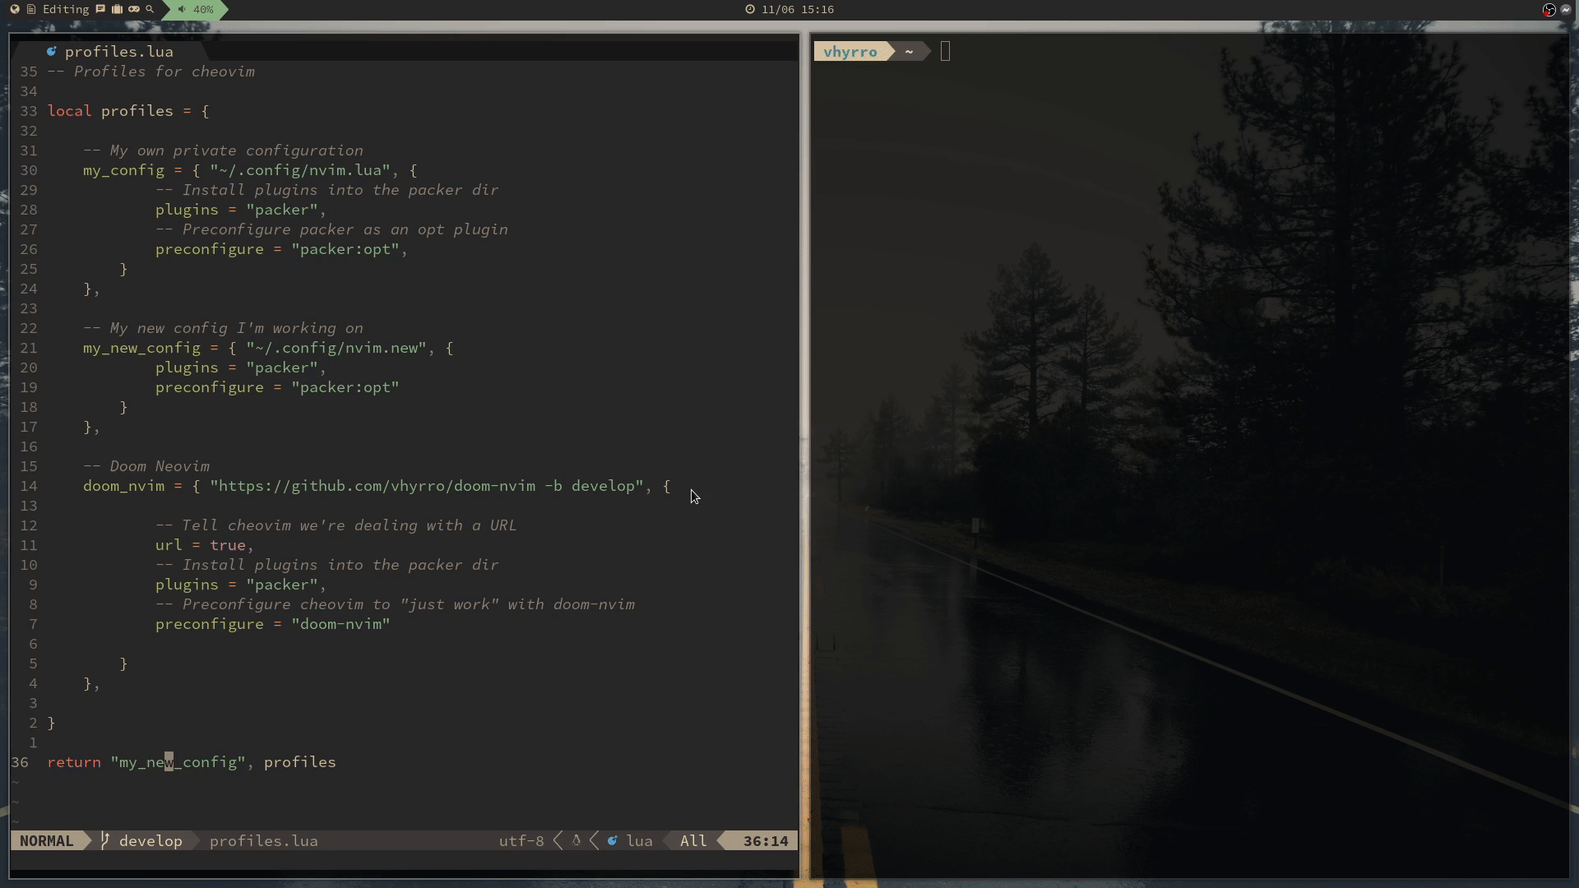Image resolution: width=1579 pixels, height=888 pixels.
Task: Open the chat workspace speech-bubble icon
Action: pos(100,9)
